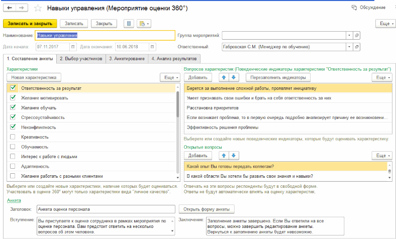Enable 'Обучаемость' characteristic
The width and height of the screenshot is (396, 239).
(13, 147)
